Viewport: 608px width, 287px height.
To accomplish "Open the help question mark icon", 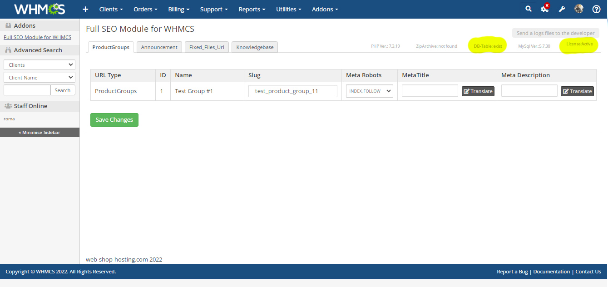I will (596, 9).
